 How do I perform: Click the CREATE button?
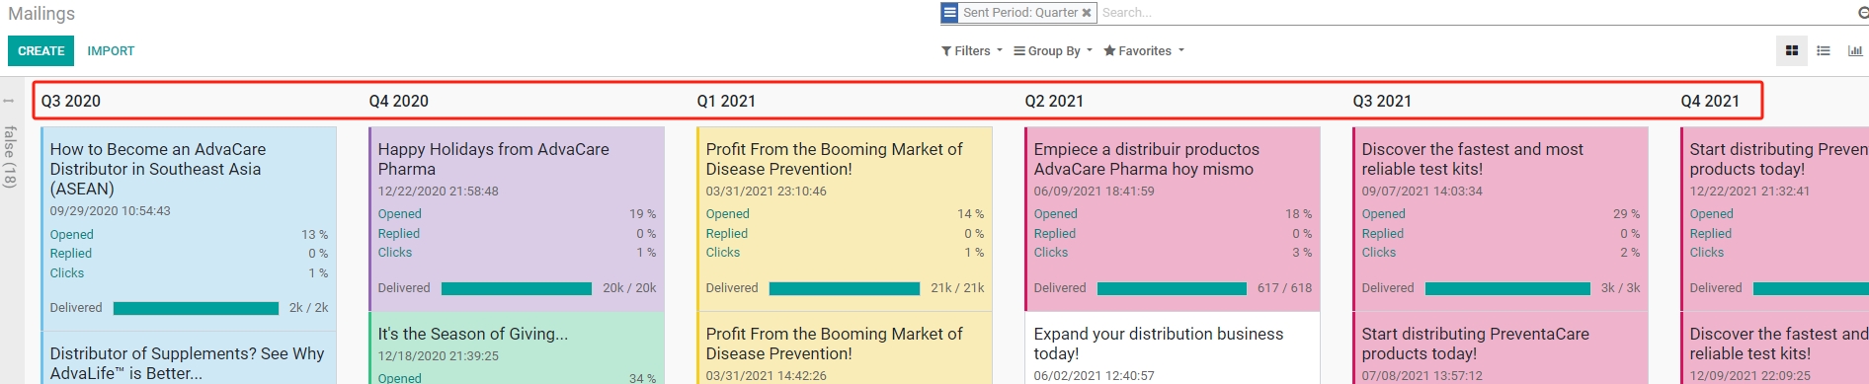click(41, 50)
